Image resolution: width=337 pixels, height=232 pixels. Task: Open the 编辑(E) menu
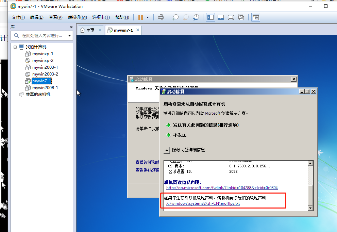[37, 17]
